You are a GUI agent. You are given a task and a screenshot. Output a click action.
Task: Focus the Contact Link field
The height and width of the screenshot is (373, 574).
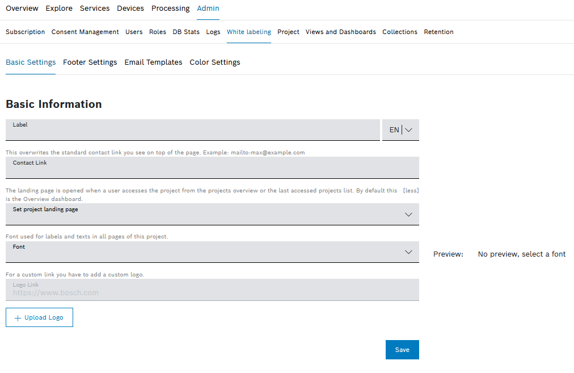pos(212,169)
